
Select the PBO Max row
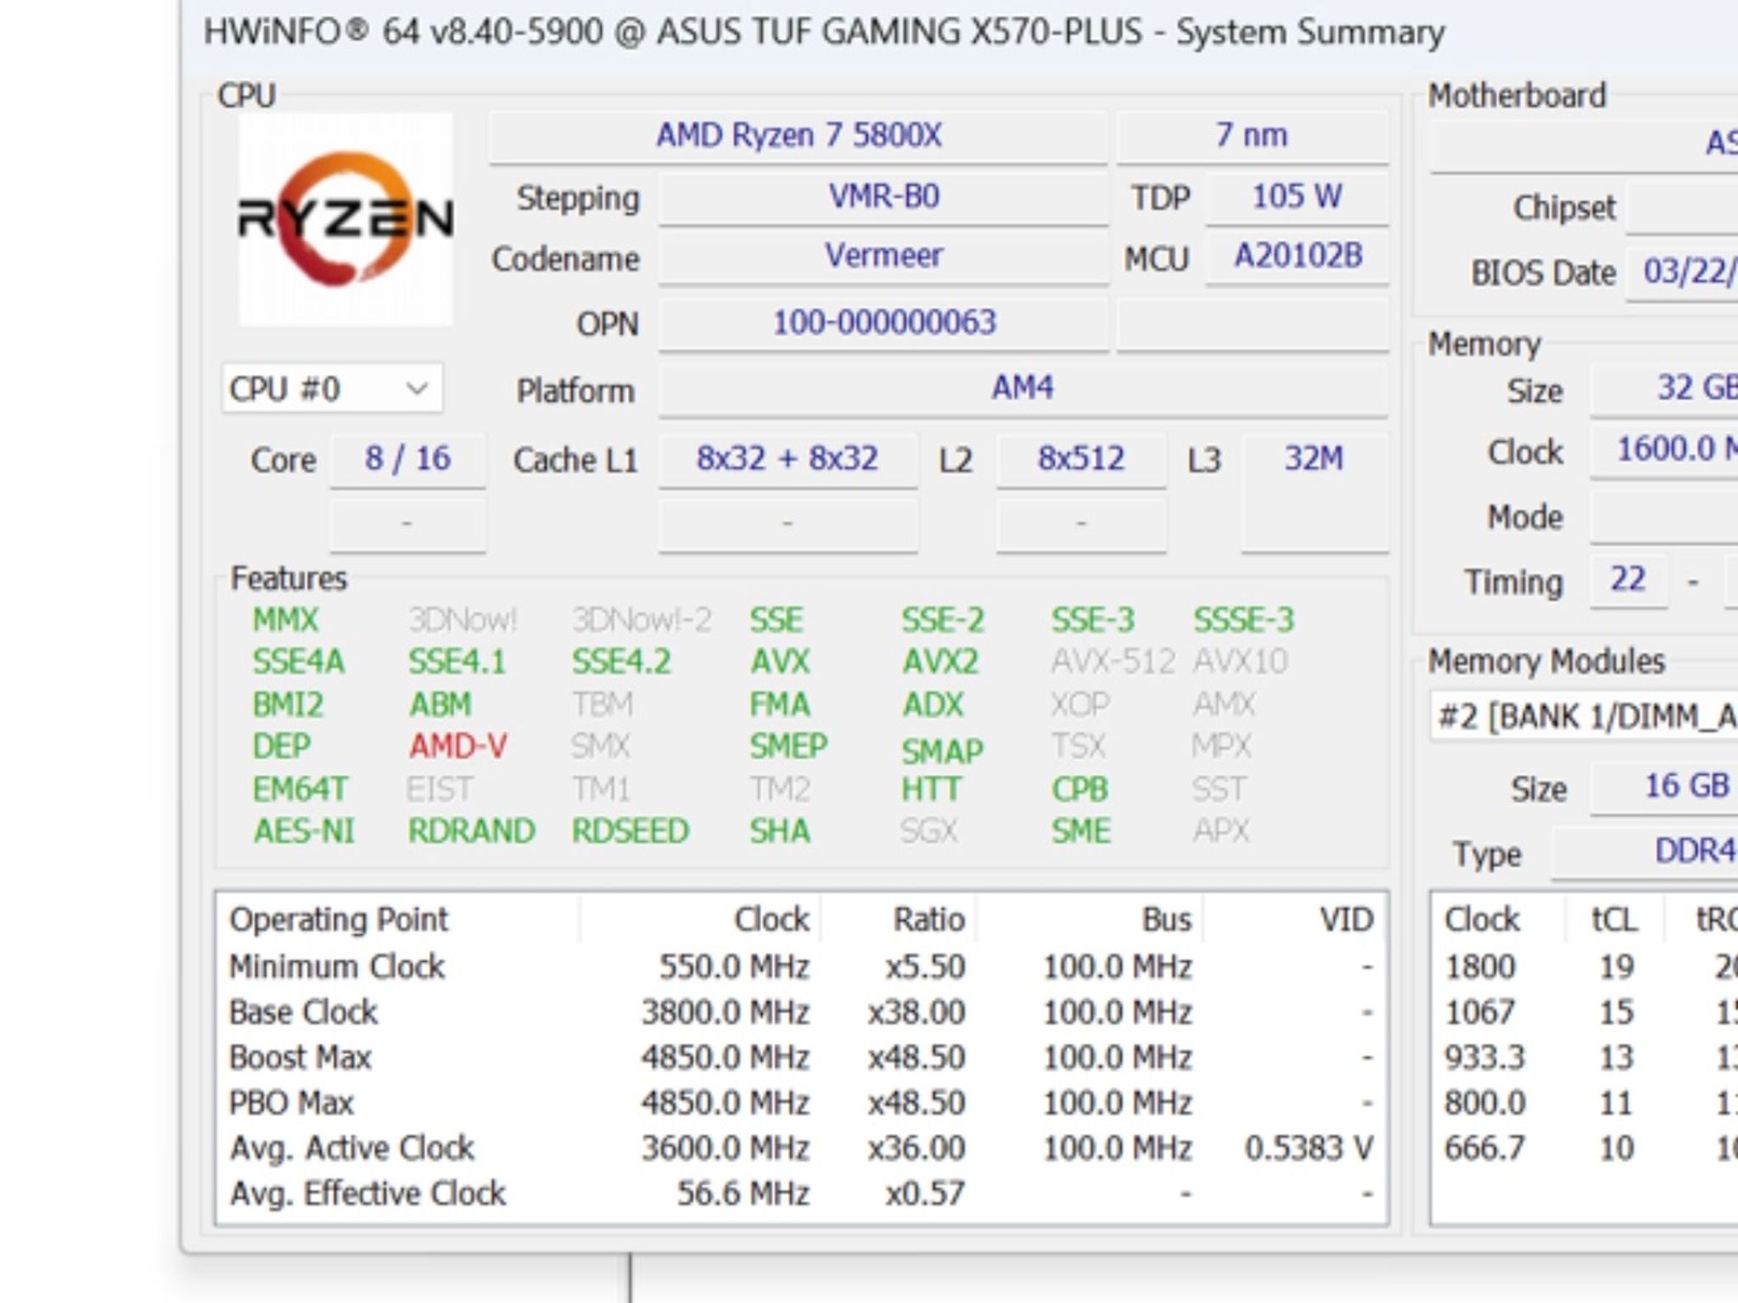tap(802, 1104)
